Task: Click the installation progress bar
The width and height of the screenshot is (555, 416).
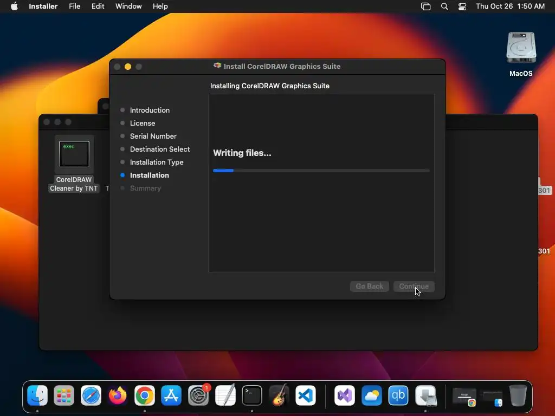Action: coord(321,171)
